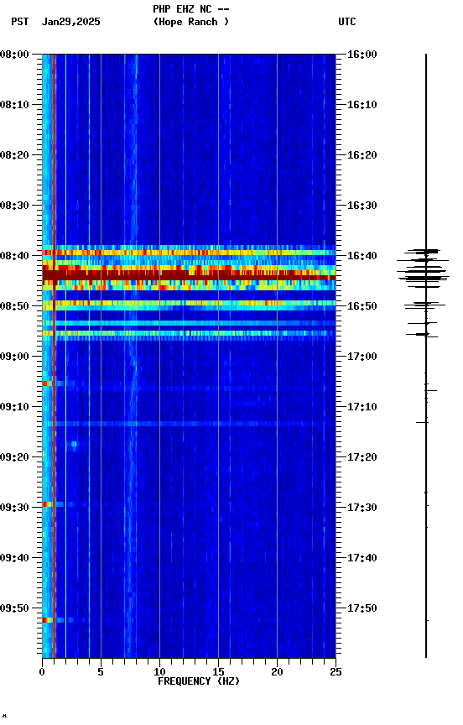This screenshot has width=463, height=725.
Task: Click the UTC time label '16:50'
Action: coord(362,306)
